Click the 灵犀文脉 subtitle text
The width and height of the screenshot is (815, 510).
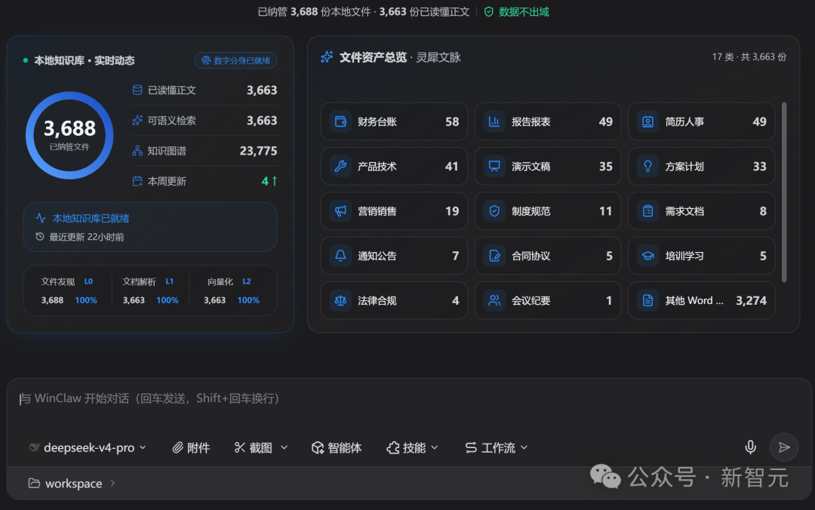(x=438, y=57)
